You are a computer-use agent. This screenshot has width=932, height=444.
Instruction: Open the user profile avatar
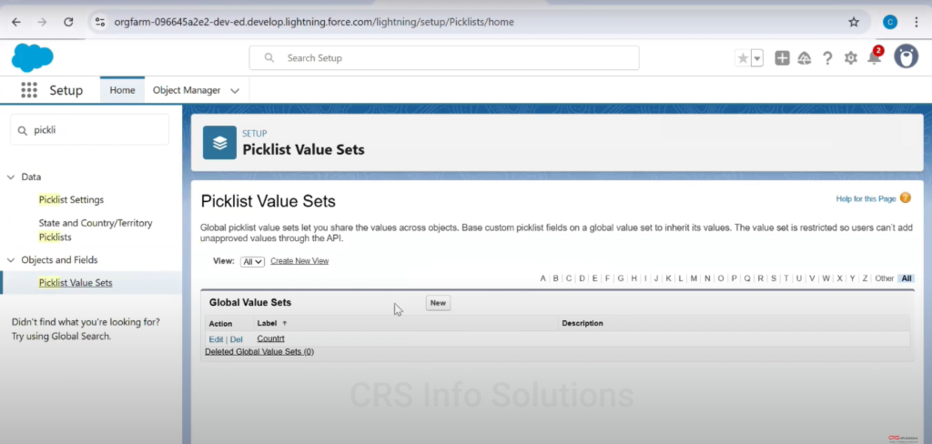[906, 57]
